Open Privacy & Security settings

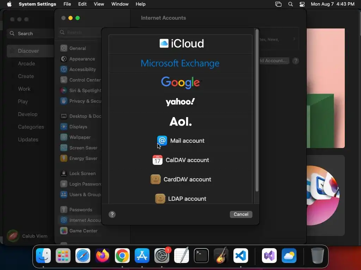80,101
